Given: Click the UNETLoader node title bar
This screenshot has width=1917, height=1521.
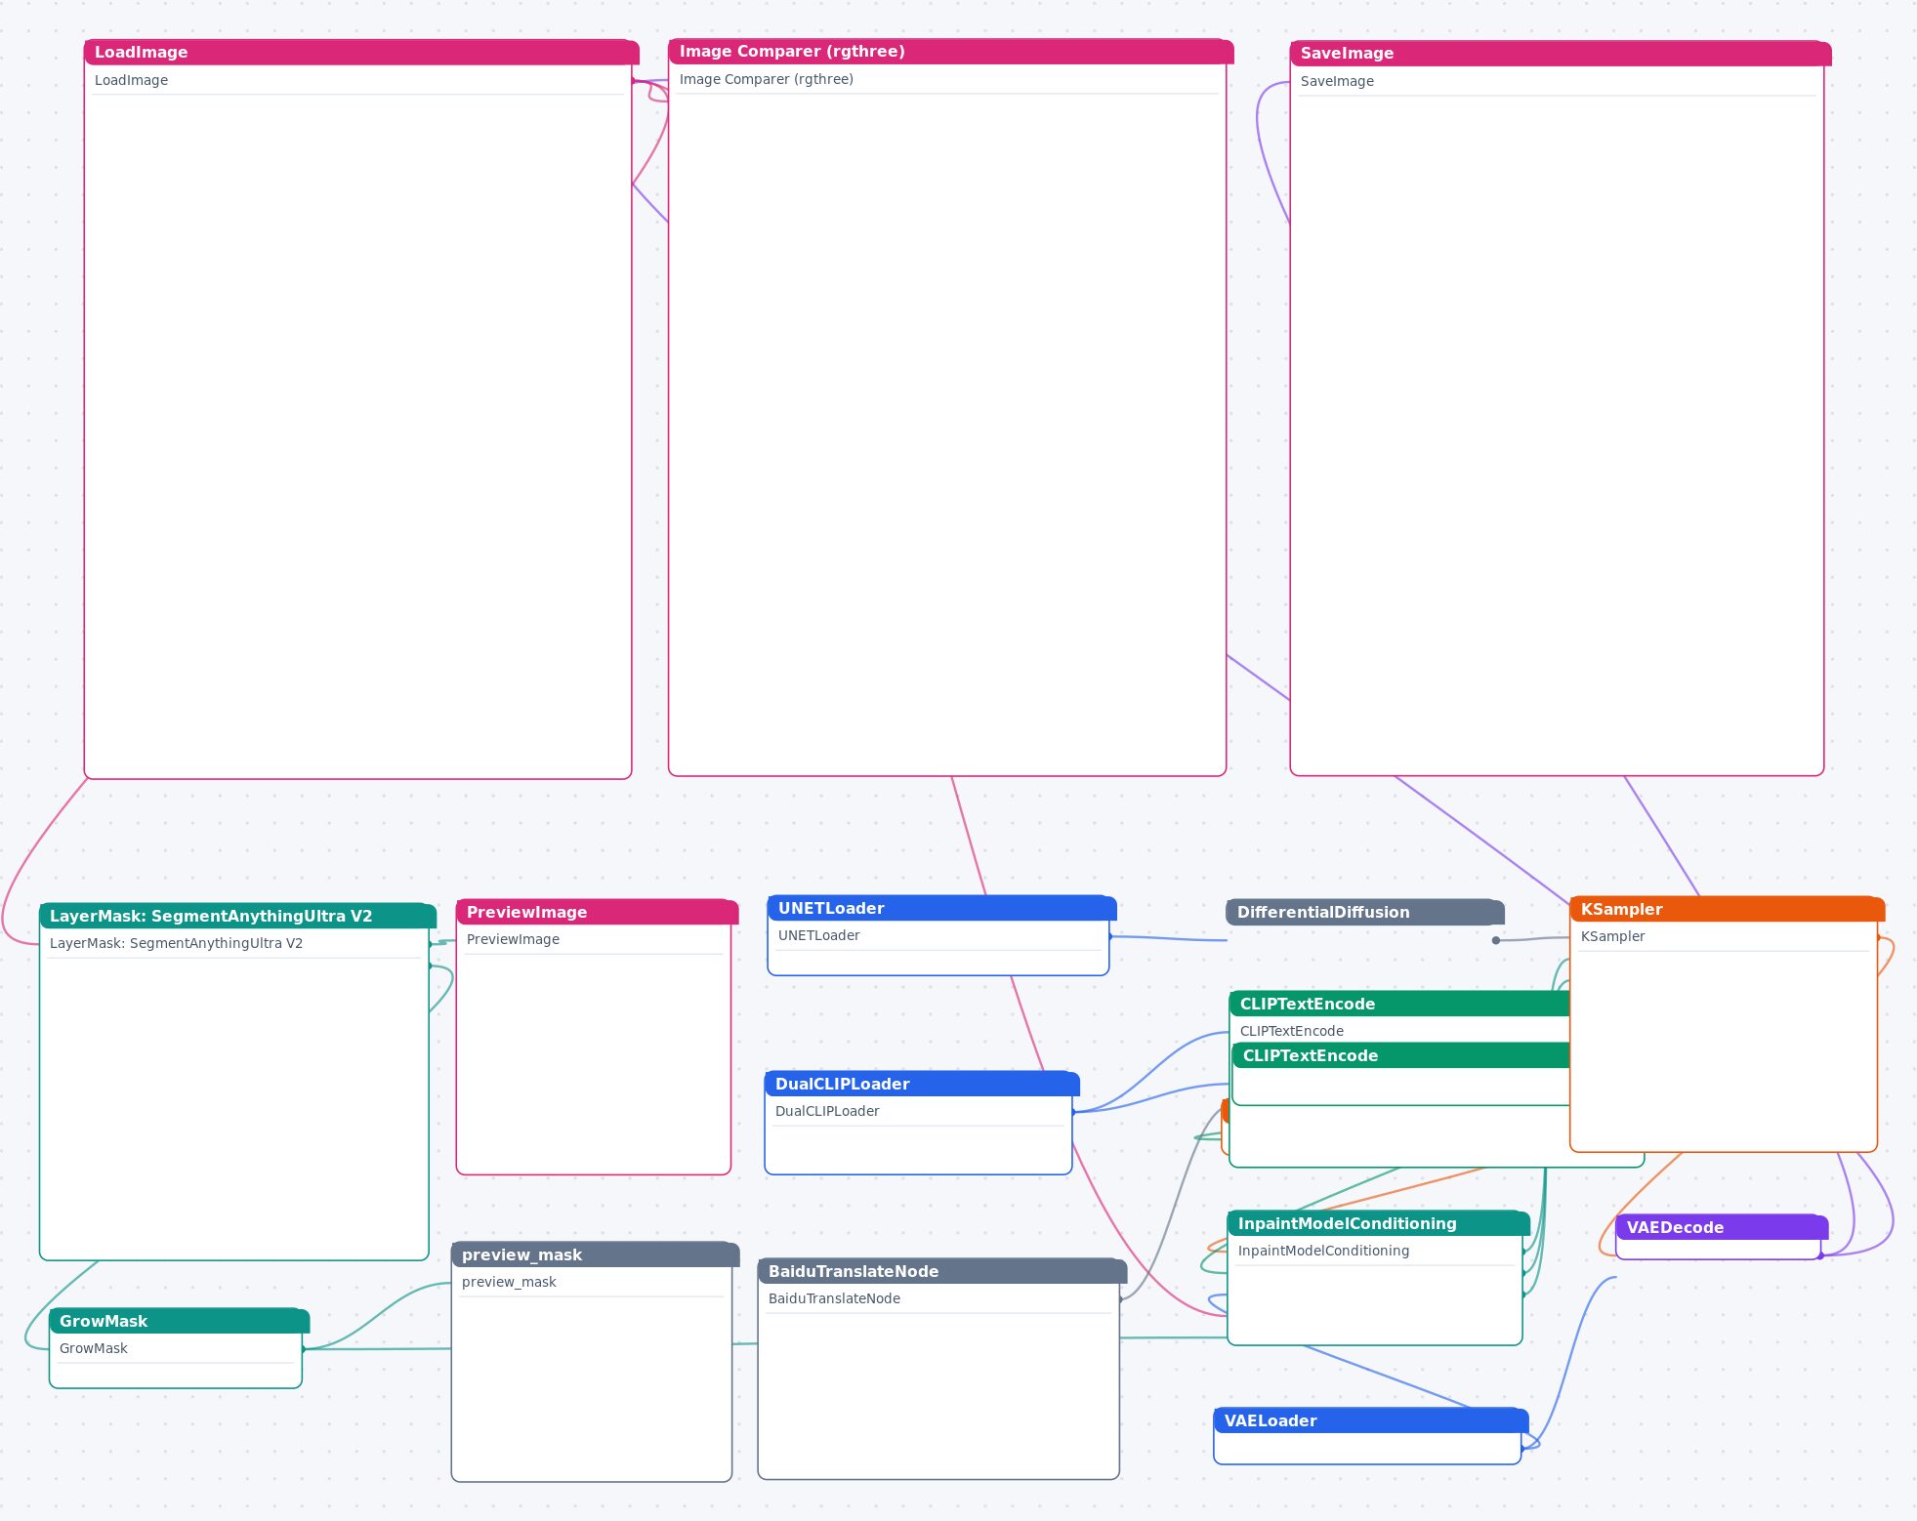Looking at the screenshot, I should (x=941, y=908).
